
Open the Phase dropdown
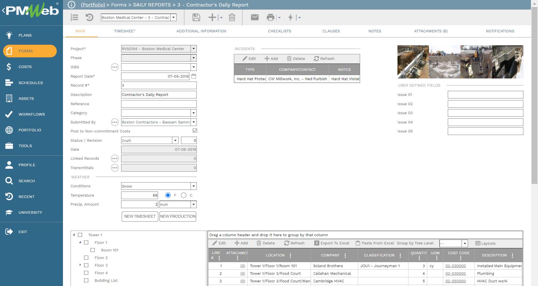[x=194, y=58]
